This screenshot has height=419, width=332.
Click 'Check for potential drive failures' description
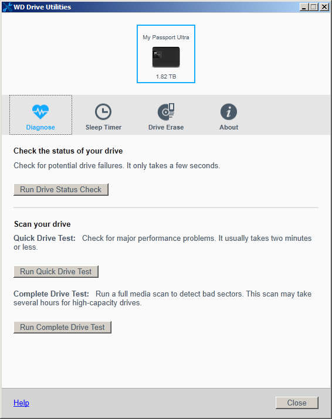pyautogui.click(x=117, y=166)
